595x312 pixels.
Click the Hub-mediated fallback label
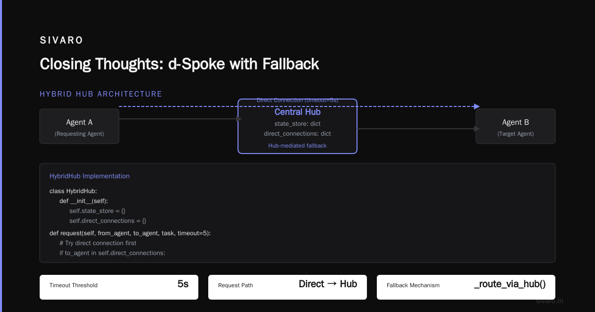(x=297, y=146)
